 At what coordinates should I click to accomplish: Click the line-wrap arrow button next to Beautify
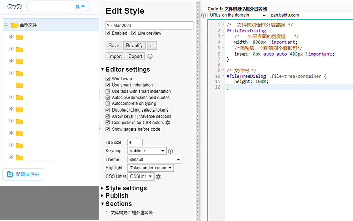tap(152, 46)
